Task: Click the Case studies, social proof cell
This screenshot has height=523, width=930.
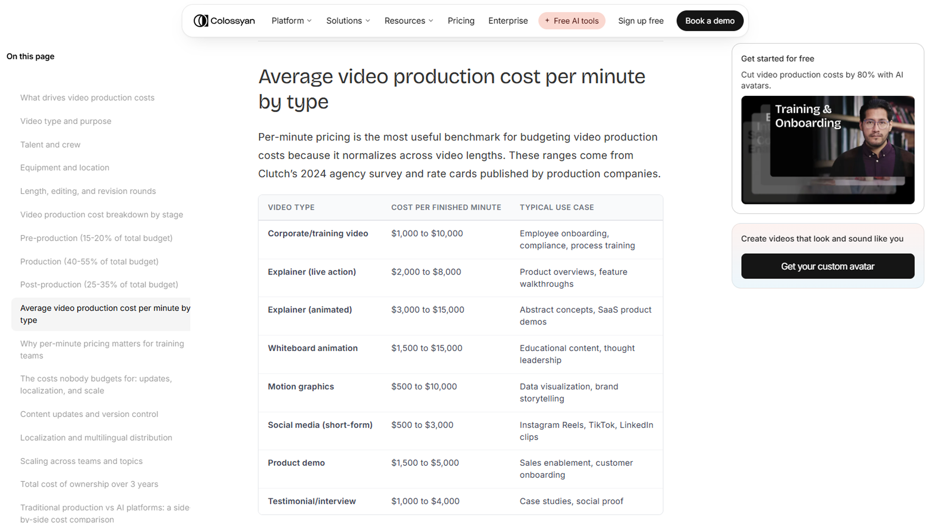Action: [x=571, y=501]
